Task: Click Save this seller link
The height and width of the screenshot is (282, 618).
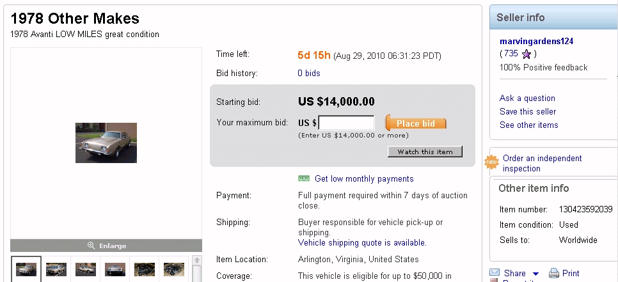Action: [528, 111]
